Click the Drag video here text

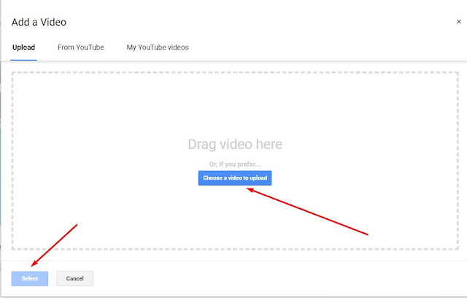pyautogui.click(x=235, y=145)
